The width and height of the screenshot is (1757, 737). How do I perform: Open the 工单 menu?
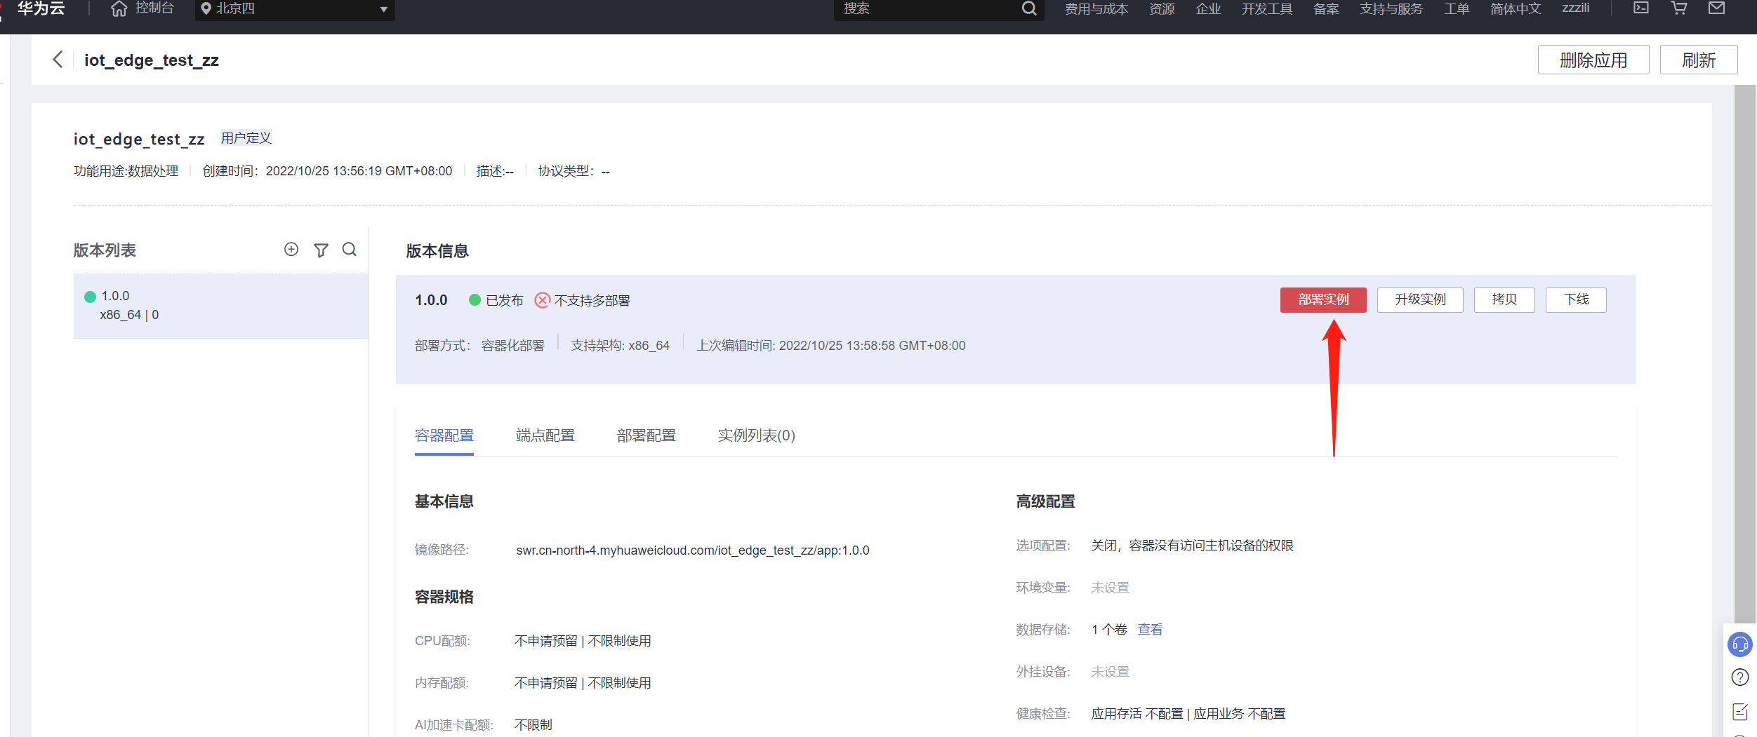pos(1457,8)
